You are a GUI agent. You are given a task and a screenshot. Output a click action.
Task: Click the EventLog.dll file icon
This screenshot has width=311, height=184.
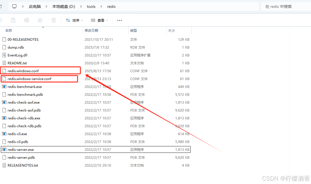click(4, 55)
